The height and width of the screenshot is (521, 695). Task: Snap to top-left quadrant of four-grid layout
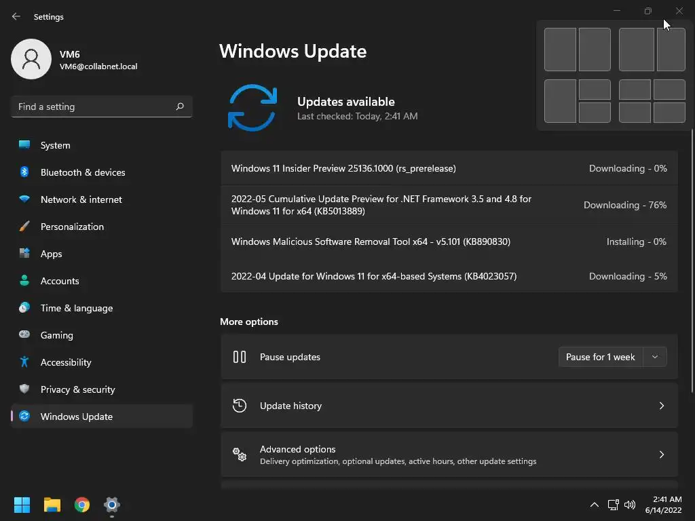tap(635, 90)
